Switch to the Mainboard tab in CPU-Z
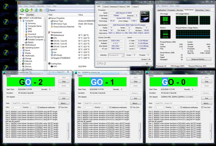The width and height of the screenshot is (216, 146). coord(114,7)
